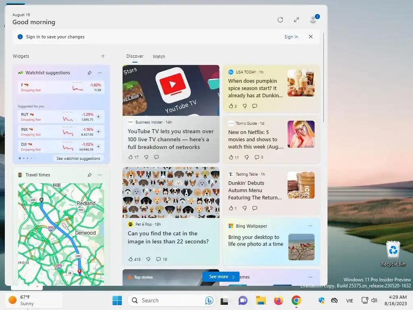This screenshot has height=310, width=413.
Task: Dislike the YouTube TV article
Action: tap(146, 157)
